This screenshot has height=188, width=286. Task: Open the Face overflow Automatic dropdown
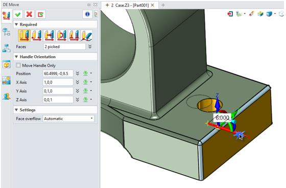pyautogui.click(x=68, y=119)
